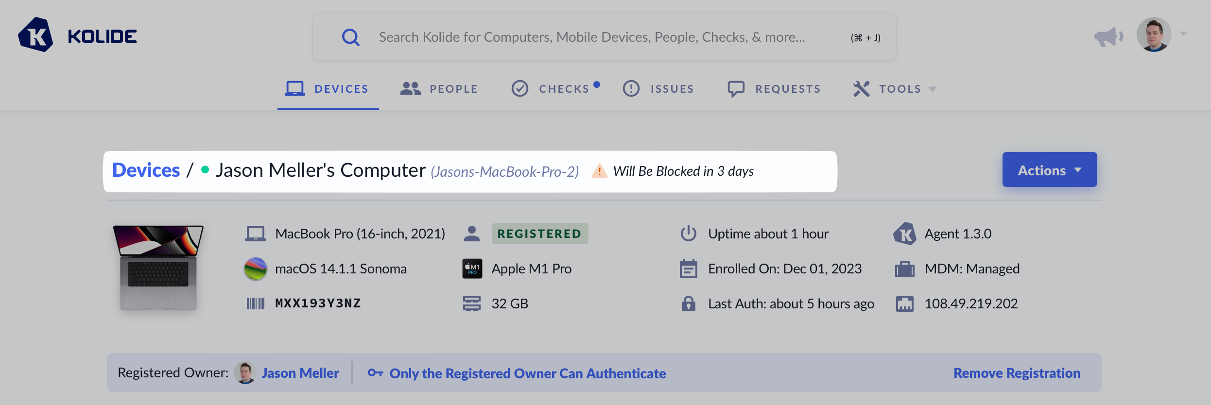Click the Apple M1 Pro chip icon
The height and width of the screenshot is (405, 1211).
tap(472, 269)
